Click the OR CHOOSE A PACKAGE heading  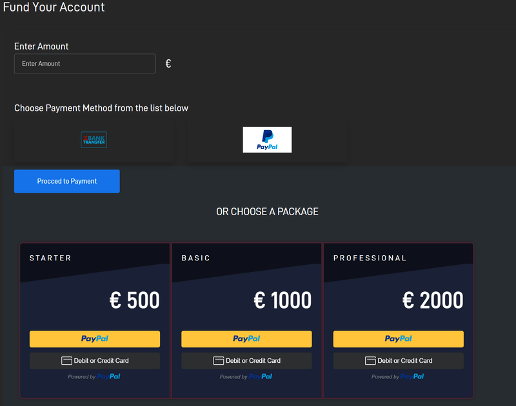(267, 211)
